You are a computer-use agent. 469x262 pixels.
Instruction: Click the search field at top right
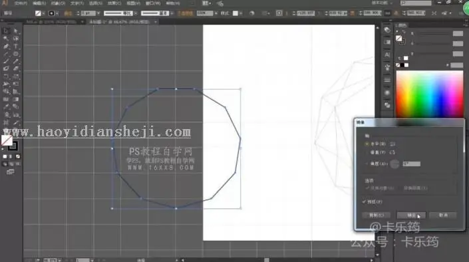pyautogui.click(x=416, y=3)
